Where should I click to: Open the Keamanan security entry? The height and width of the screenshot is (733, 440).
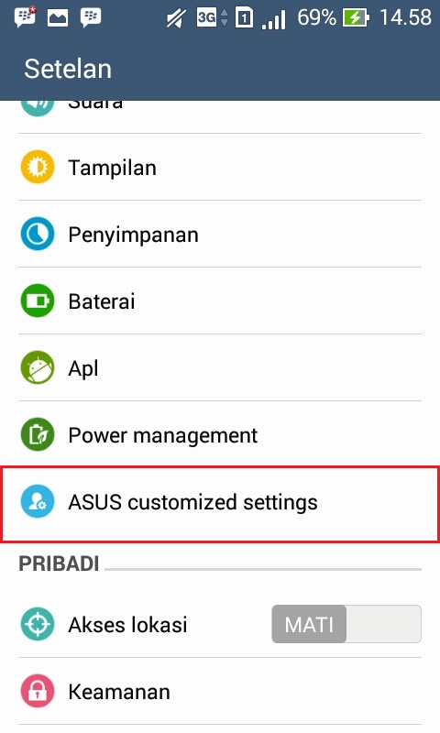coord(220,691)
